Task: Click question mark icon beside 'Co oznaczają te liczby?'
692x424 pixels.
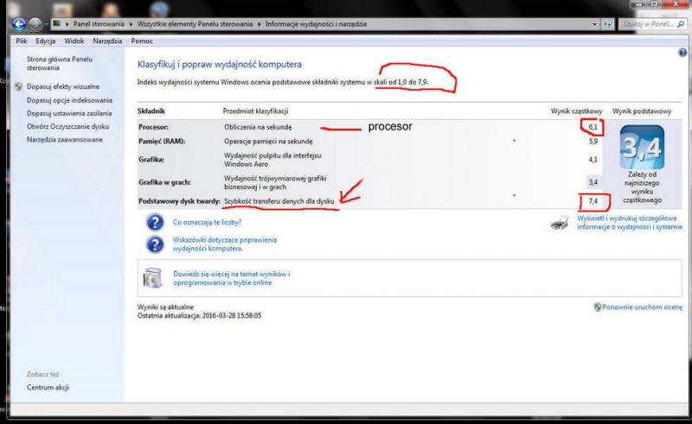Action: pos(156,223)
